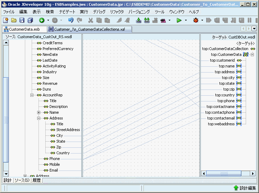Click the target pane scroll left arrow
This screenshot has height=193, width=259.
click(204, 174)
